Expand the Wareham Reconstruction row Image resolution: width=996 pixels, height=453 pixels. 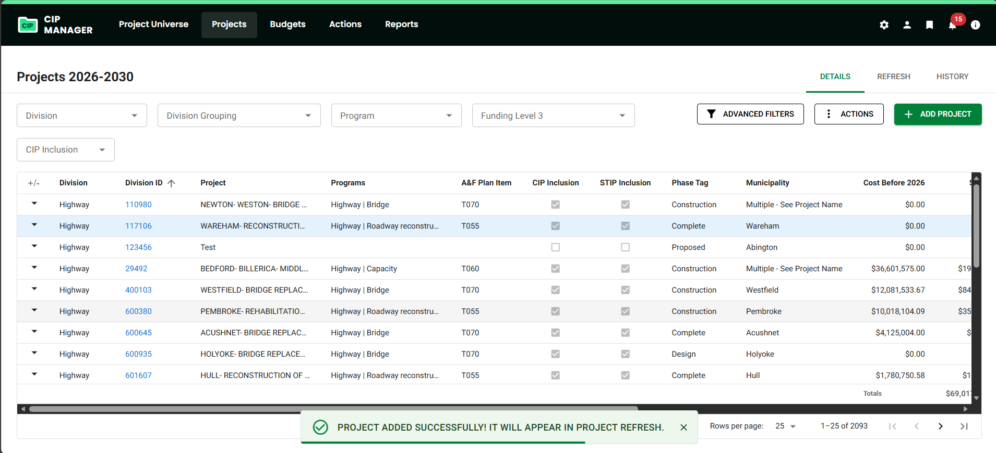coord(34,225)
